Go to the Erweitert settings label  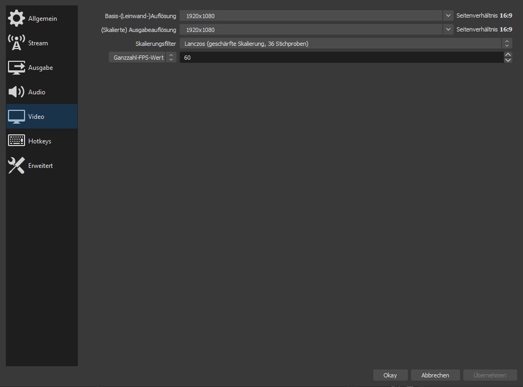click(x=41, y=166)
